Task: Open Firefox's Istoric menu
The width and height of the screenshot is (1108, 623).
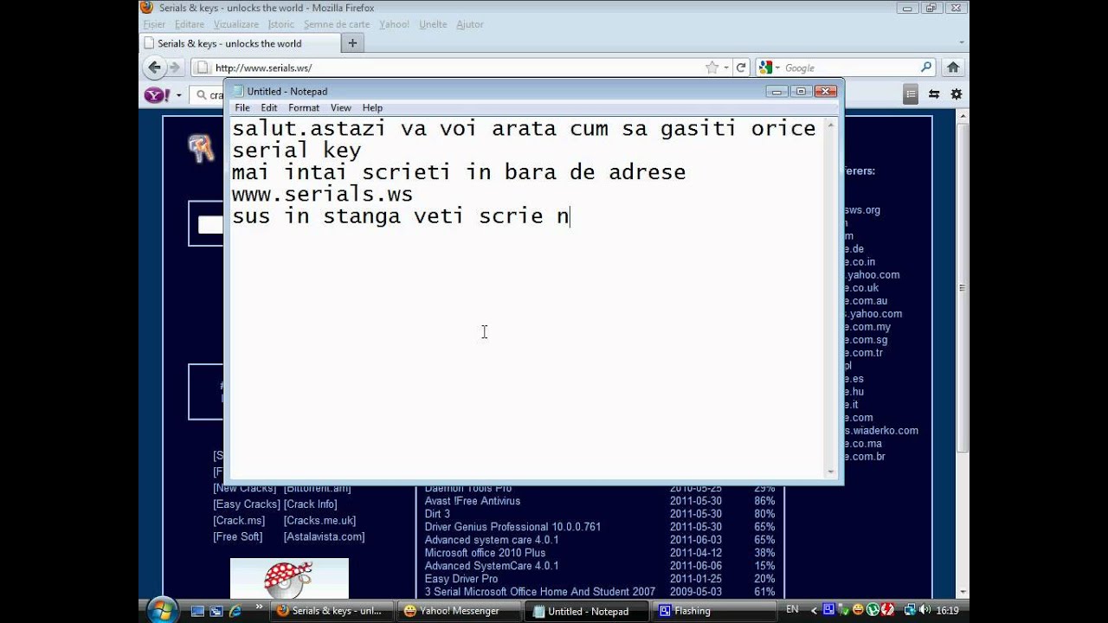Action: [x=281, y=24]
